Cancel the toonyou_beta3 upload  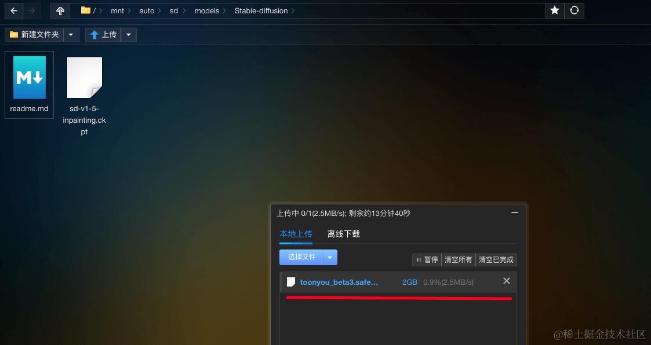[x=507, y=281]
